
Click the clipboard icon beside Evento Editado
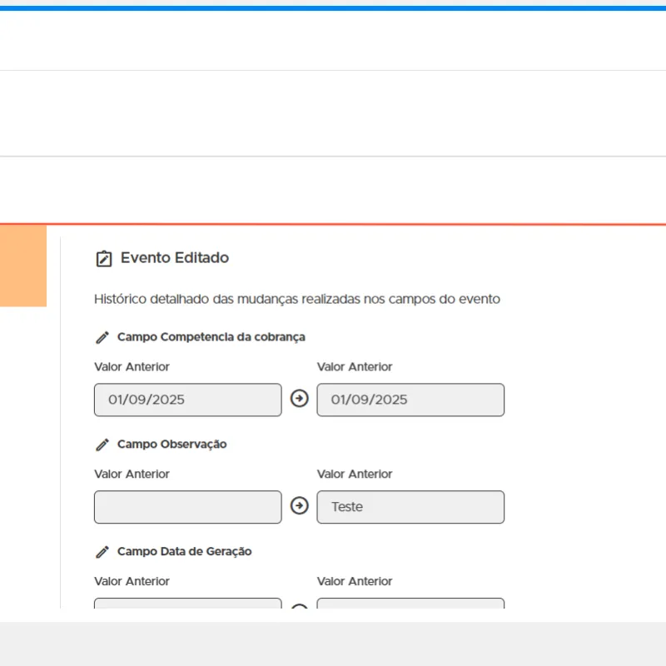click(x=103, y=259)
